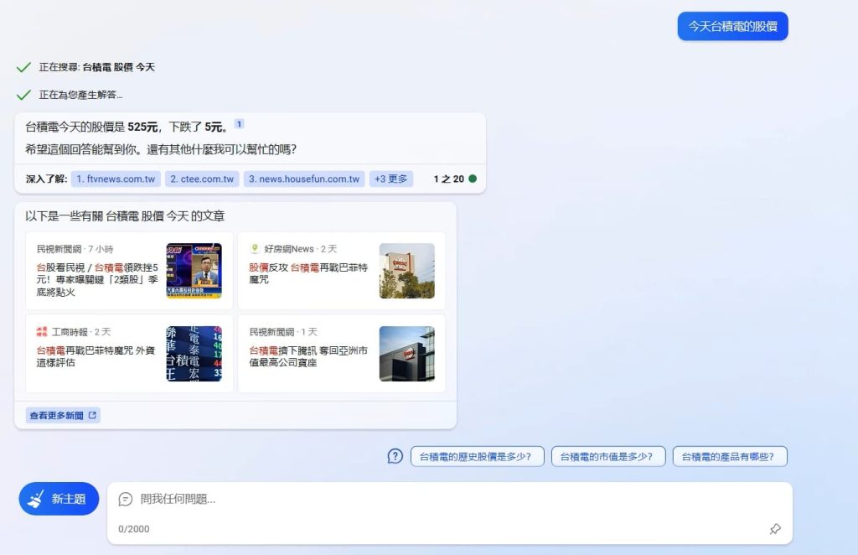
Task: Select suggestion 台積電的產品有哪些？
Action: point(730,456)
